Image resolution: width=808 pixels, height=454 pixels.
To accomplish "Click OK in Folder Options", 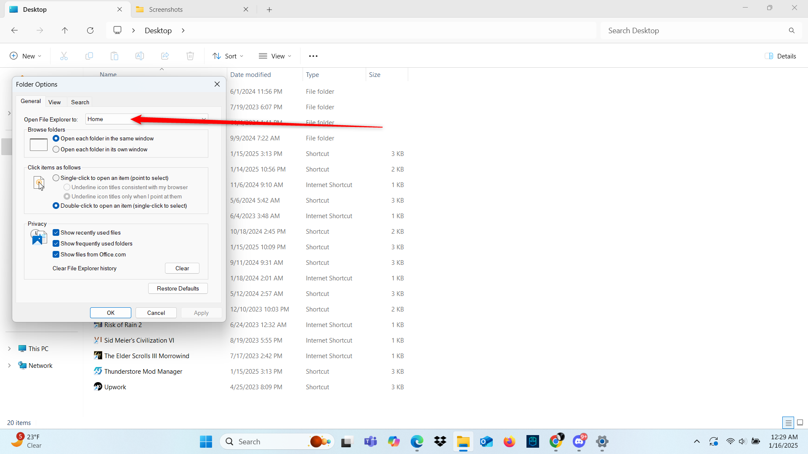I will click(x=111, y=313).
